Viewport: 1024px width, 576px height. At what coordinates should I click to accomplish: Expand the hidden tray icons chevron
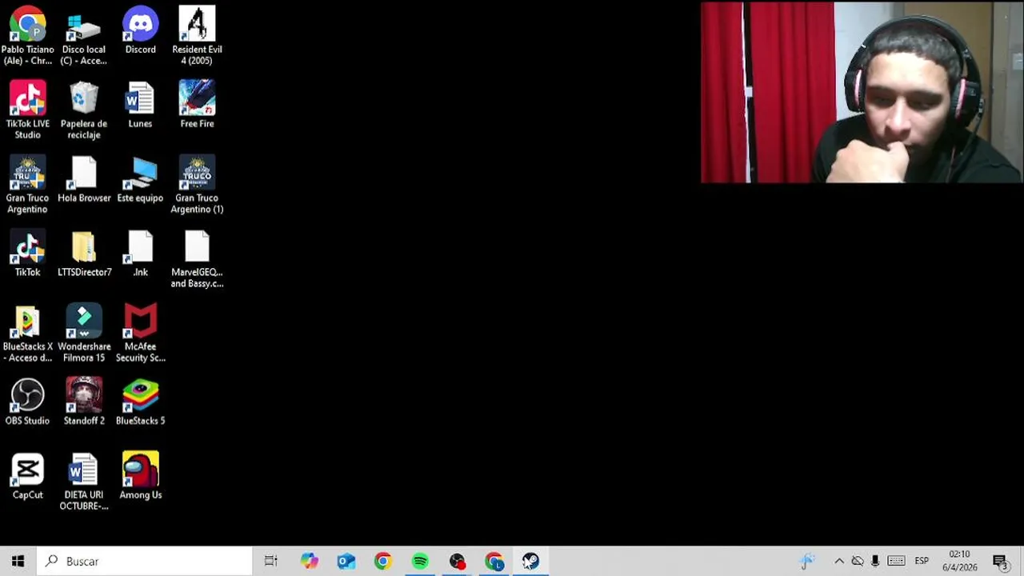[x=839, y=561]
